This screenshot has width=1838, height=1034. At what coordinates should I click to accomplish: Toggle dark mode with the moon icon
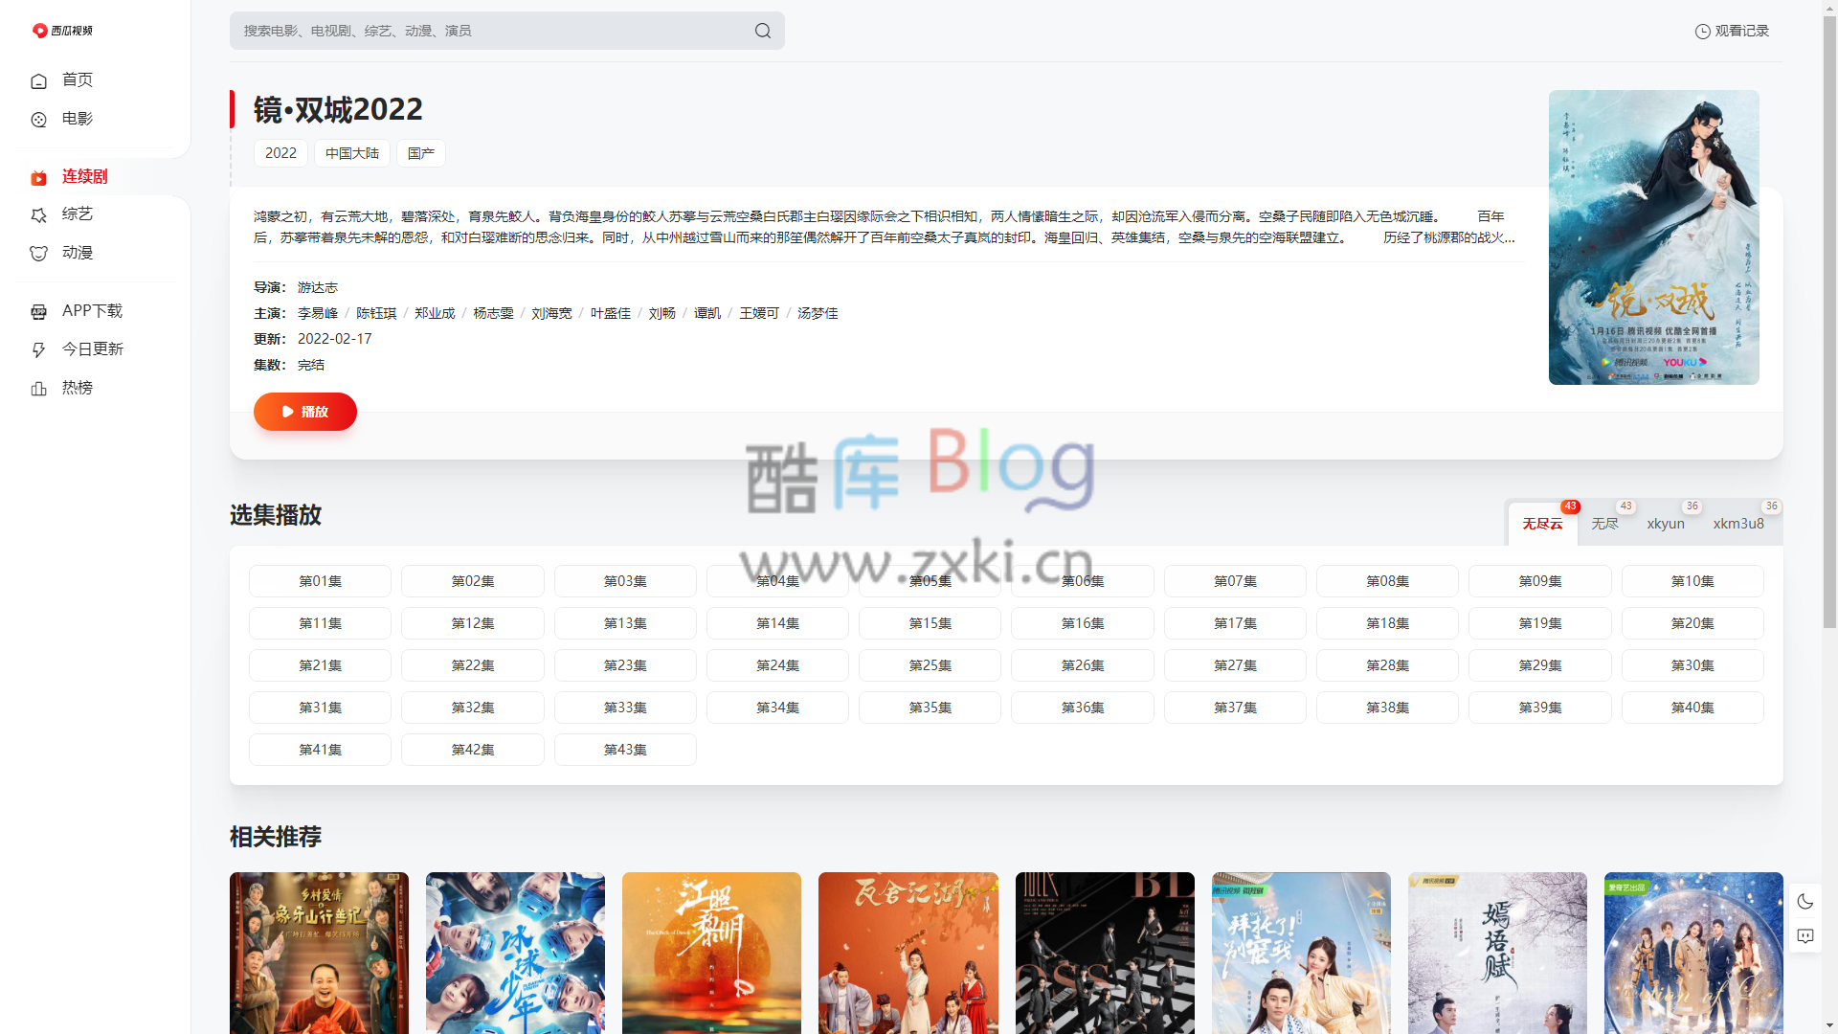pyautogui.click(x=1806, y=901)
